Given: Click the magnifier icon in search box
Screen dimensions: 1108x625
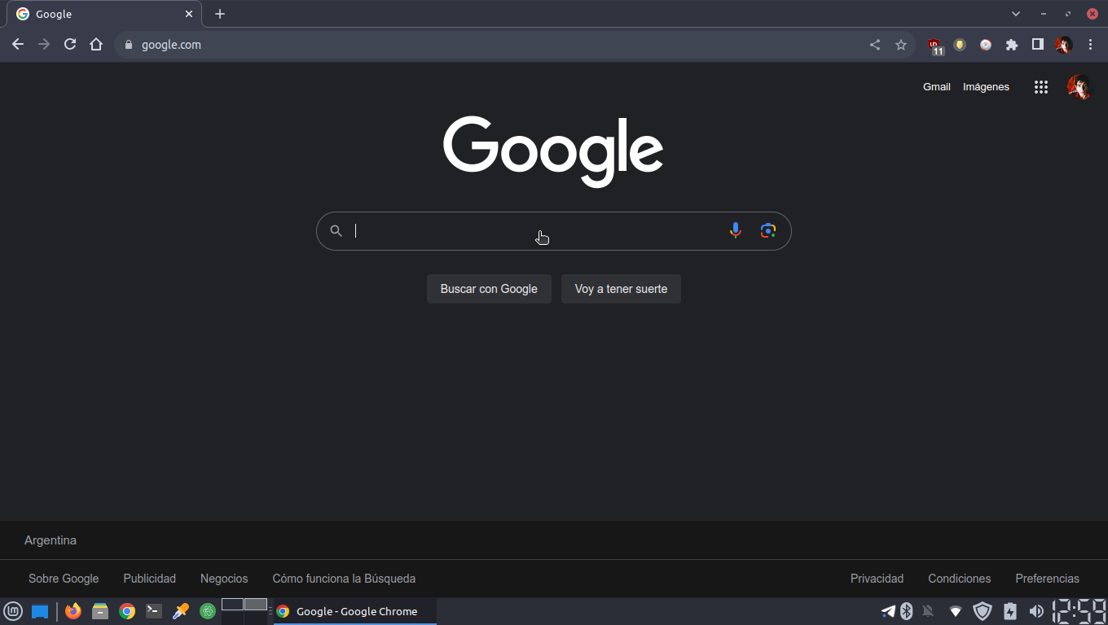Looking at the screenshot, I should 336,231.
